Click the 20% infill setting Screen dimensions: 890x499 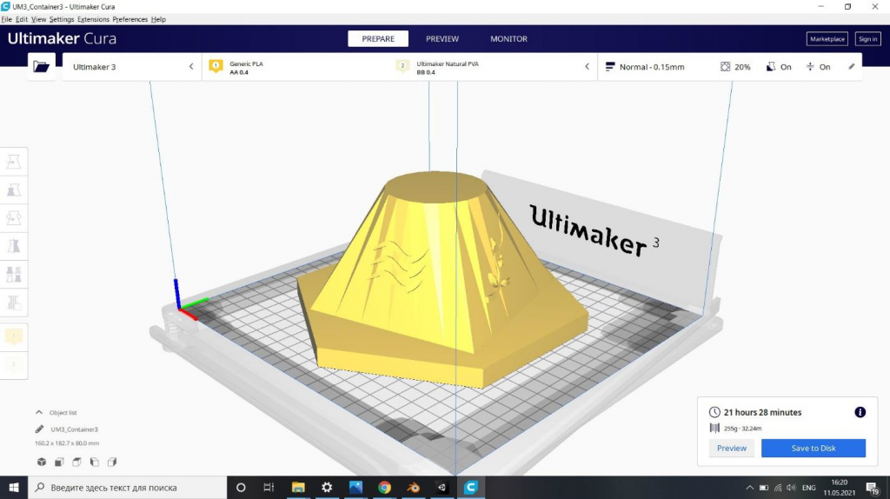point(735,67)
